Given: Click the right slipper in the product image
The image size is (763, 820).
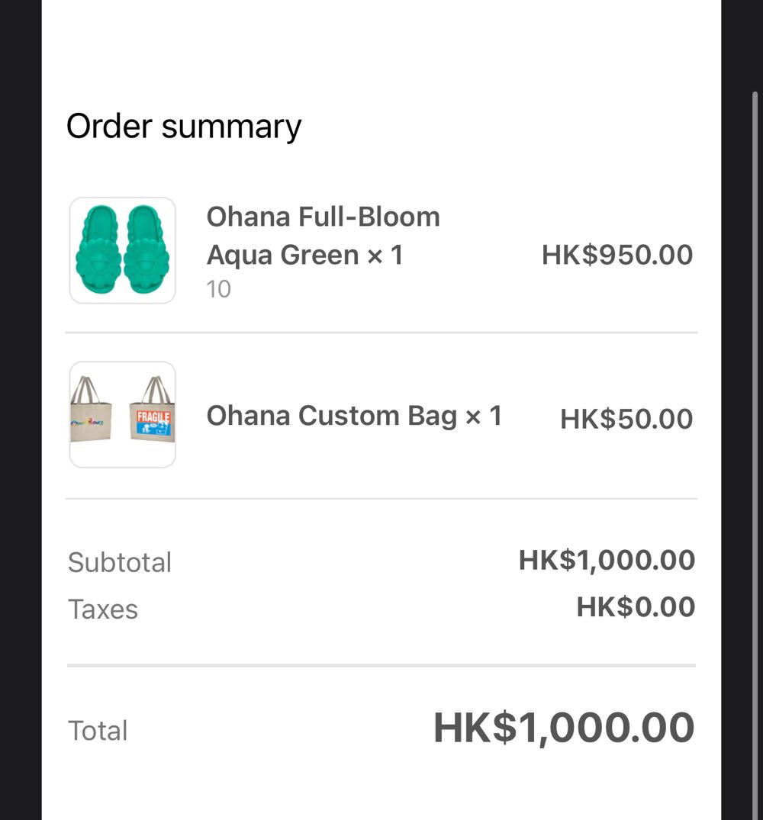Looking at the screenshot, I should click(148, 250).
